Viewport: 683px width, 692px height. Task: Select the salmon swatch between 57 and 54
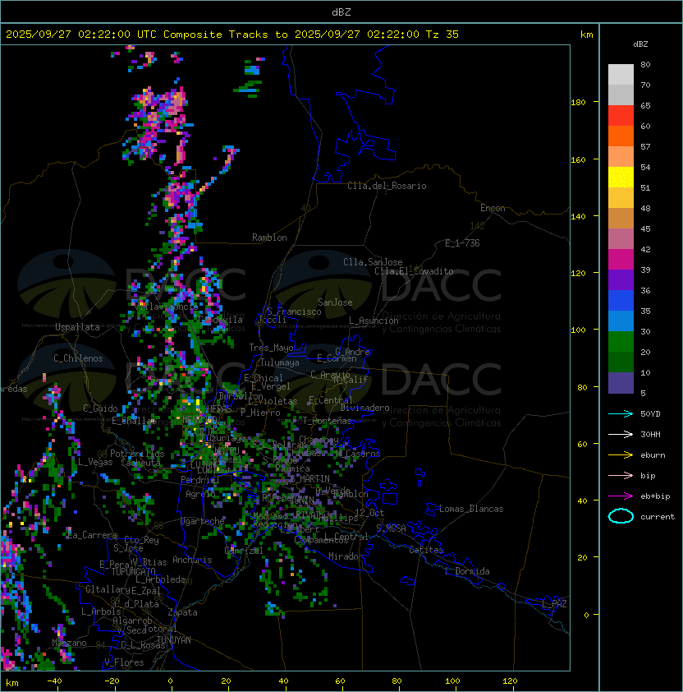621,157
